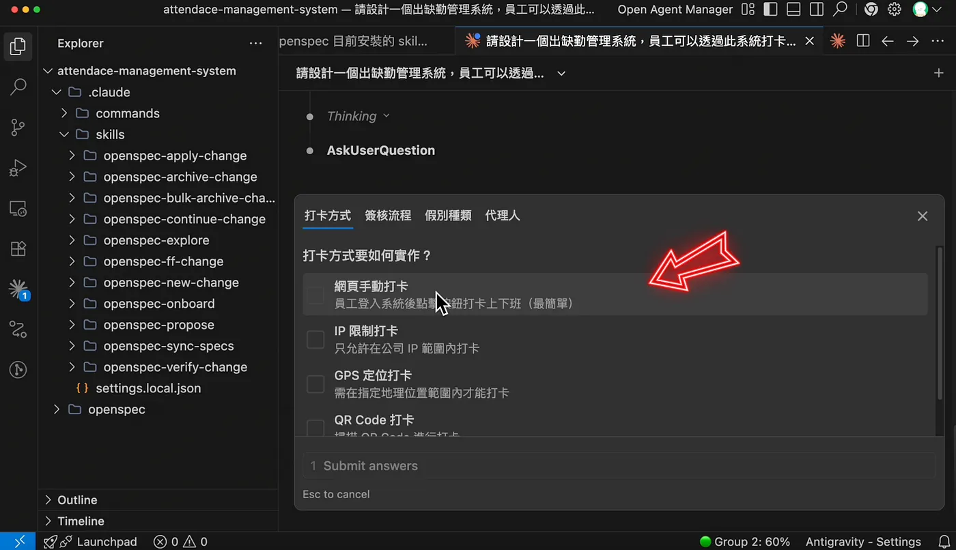Switch to 簽核流程 tab
The width and height of the screenshot is (956, 550).
[x=388, y=216]
